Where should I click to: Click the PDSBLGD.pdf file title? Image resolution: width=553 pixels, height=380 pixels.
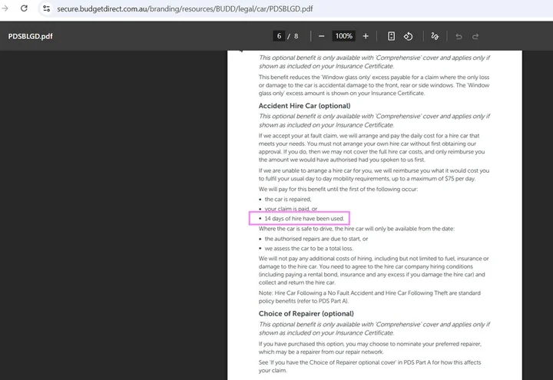coord(31,36)
